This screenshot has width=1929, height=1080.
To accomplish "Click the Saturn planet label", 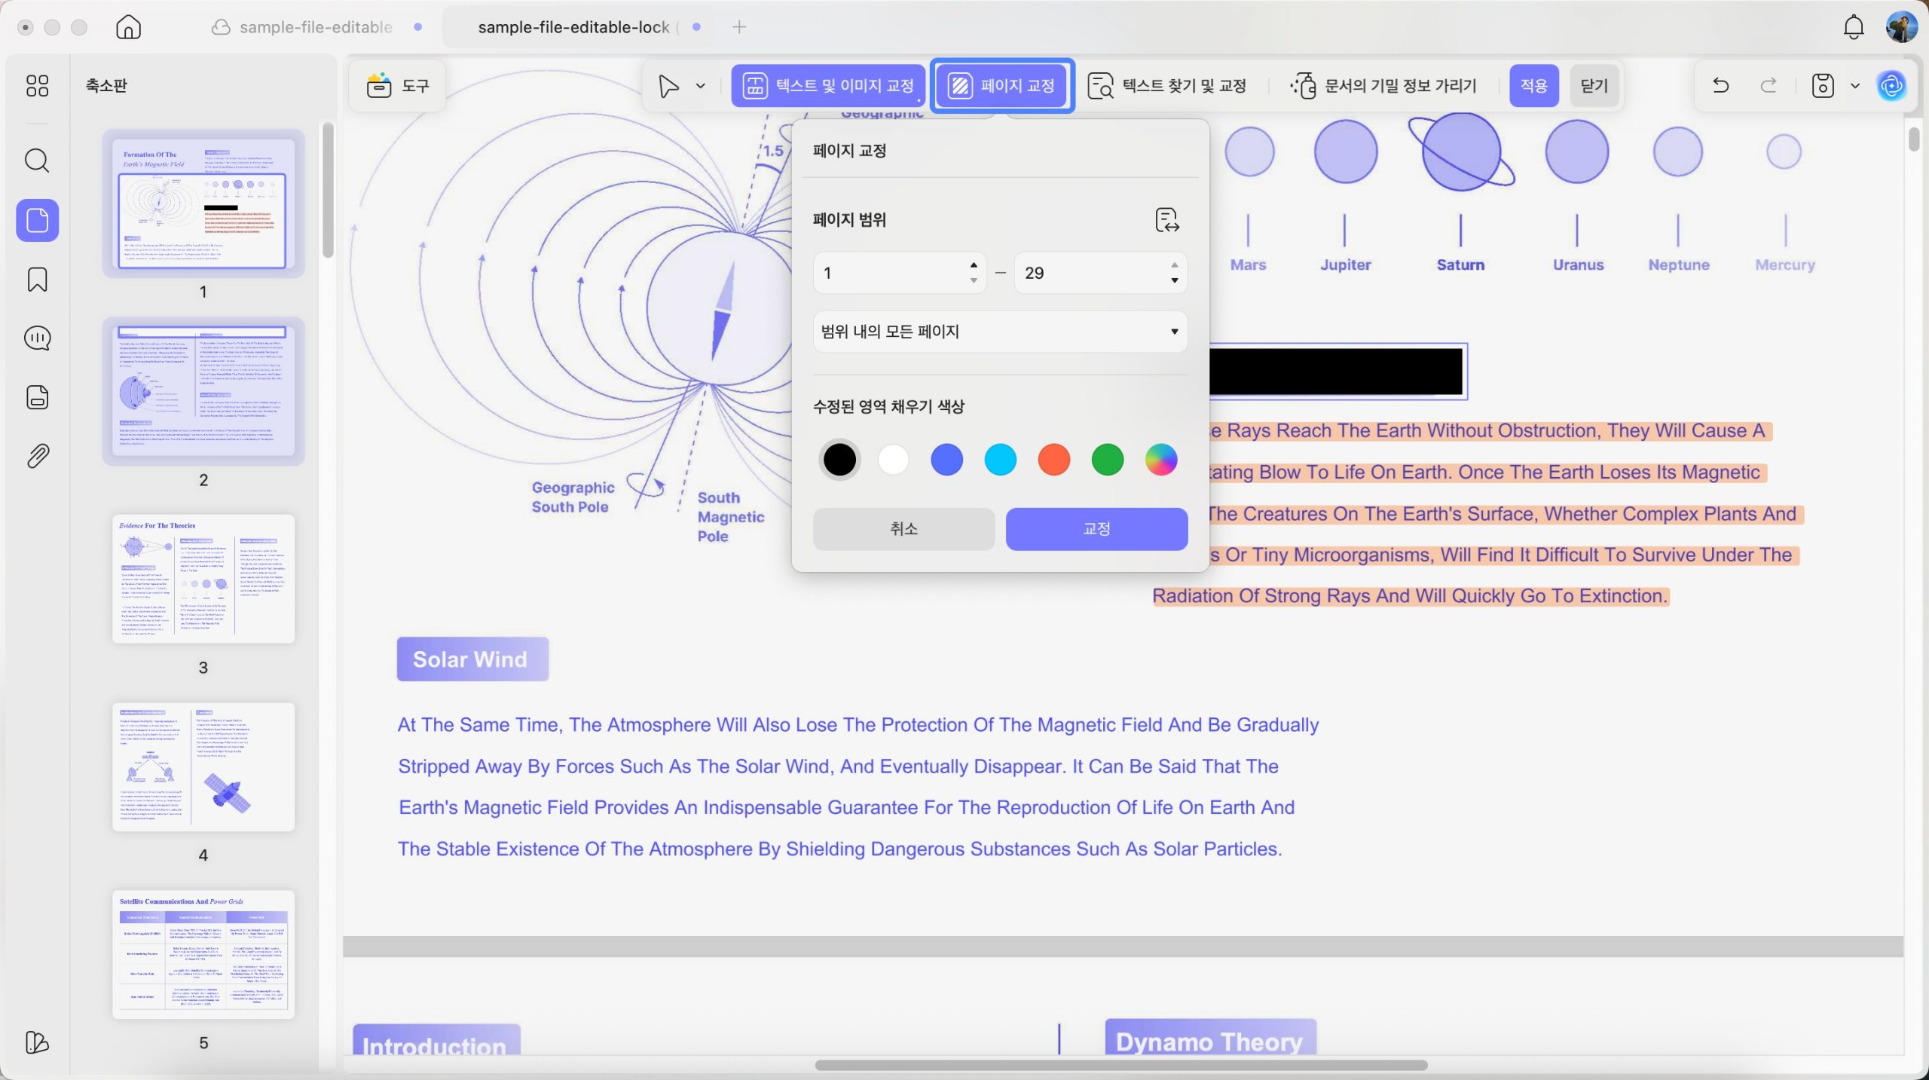I will [x=1460, y=265].
